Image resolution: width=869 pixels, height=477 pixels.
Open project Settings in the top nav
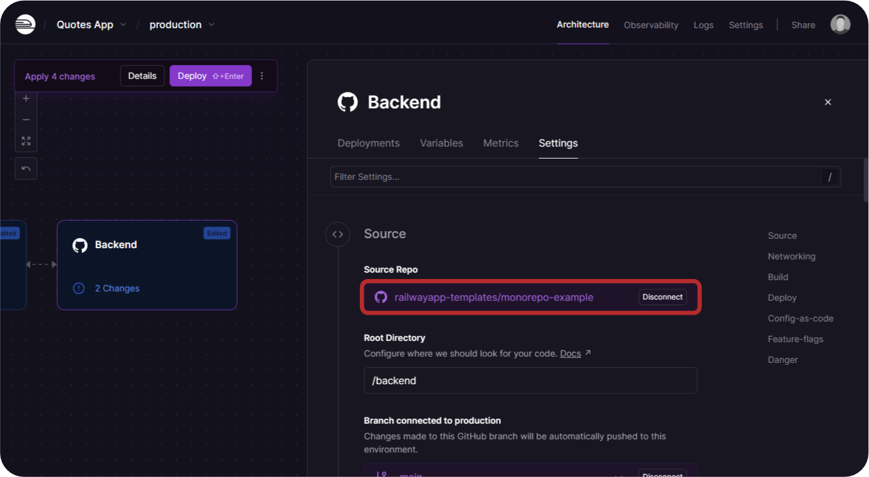(745, 25)
